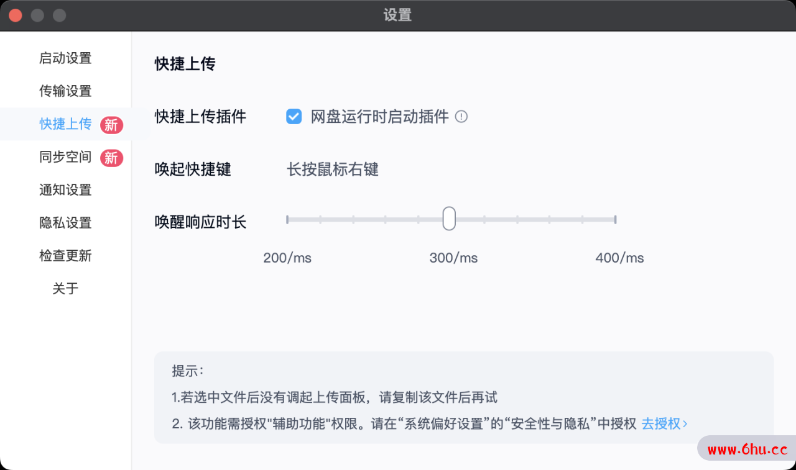Open the 检查更新 section

tap(65, 256)
